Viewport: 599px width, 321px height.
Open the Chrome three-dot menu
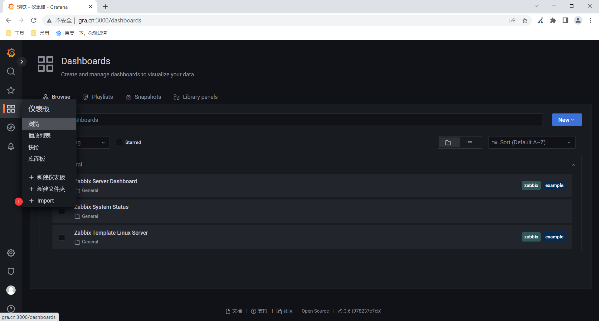(590, 20)
